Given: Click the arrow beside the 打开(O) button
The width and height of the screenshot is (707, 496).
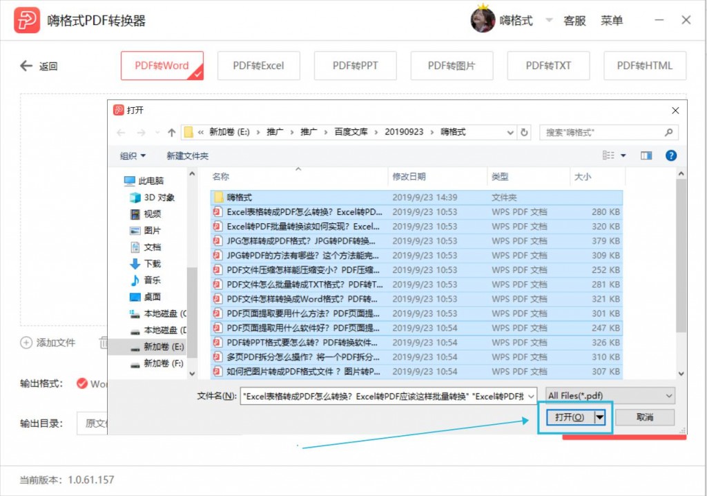Looking at the screenshot, I should (600, 417).
